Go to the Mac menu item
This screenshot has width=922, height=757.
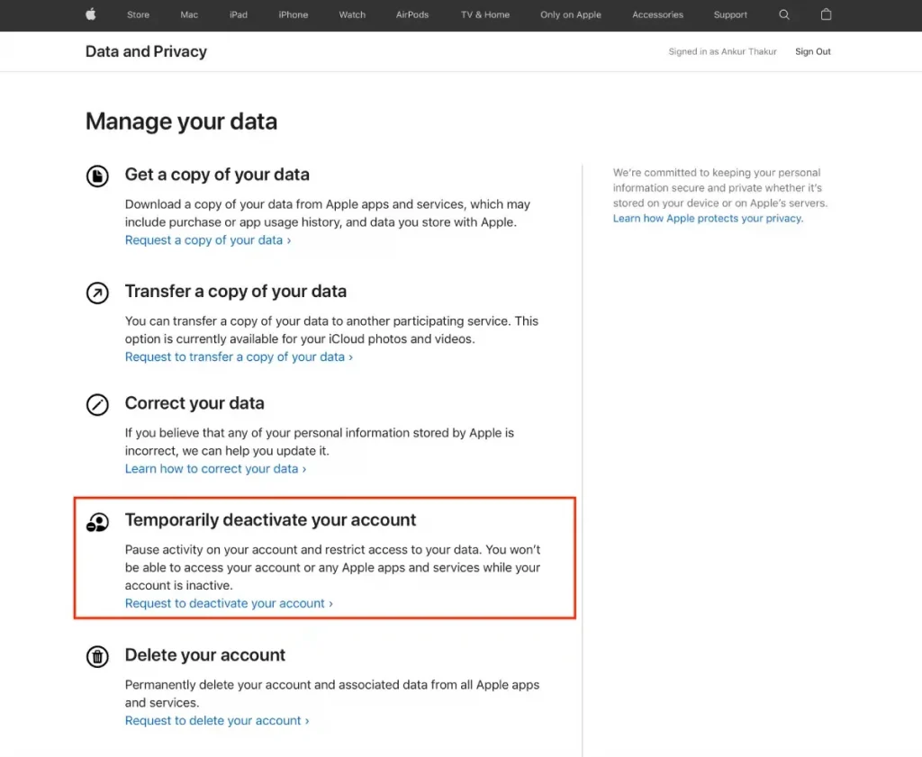pyautogui.click(x=189, y=15)
